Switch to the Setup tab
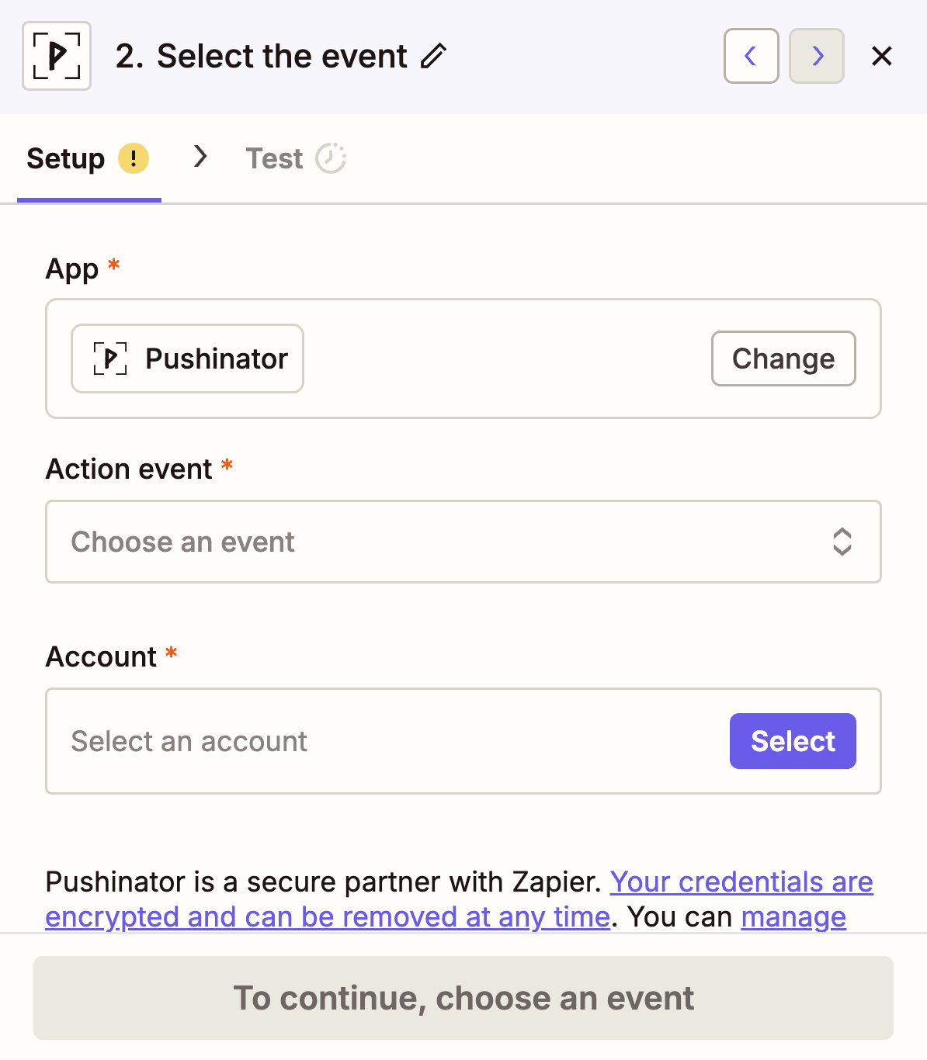Viewport: 927px width, 1060px height. tap(65, 158)
